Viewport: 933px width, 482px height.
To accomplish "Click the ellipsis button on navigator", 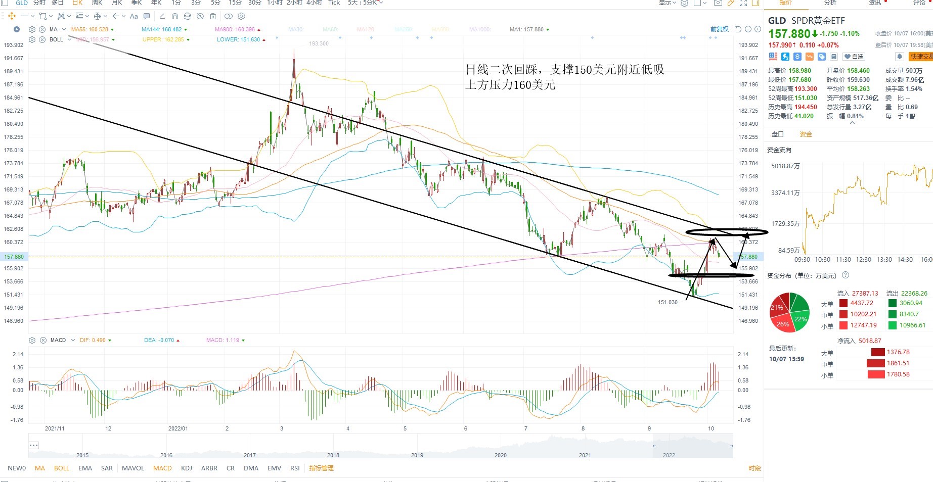I will point(34,445).
